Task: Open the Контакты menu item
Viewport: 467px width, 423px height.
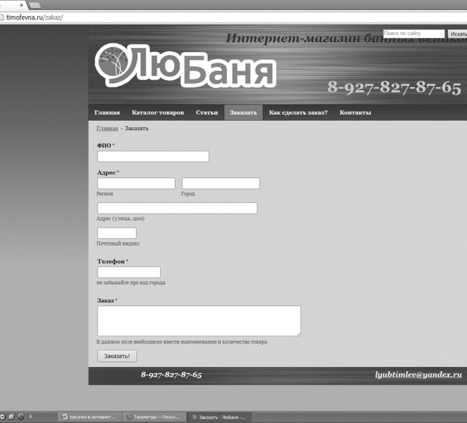Action: 356,113
